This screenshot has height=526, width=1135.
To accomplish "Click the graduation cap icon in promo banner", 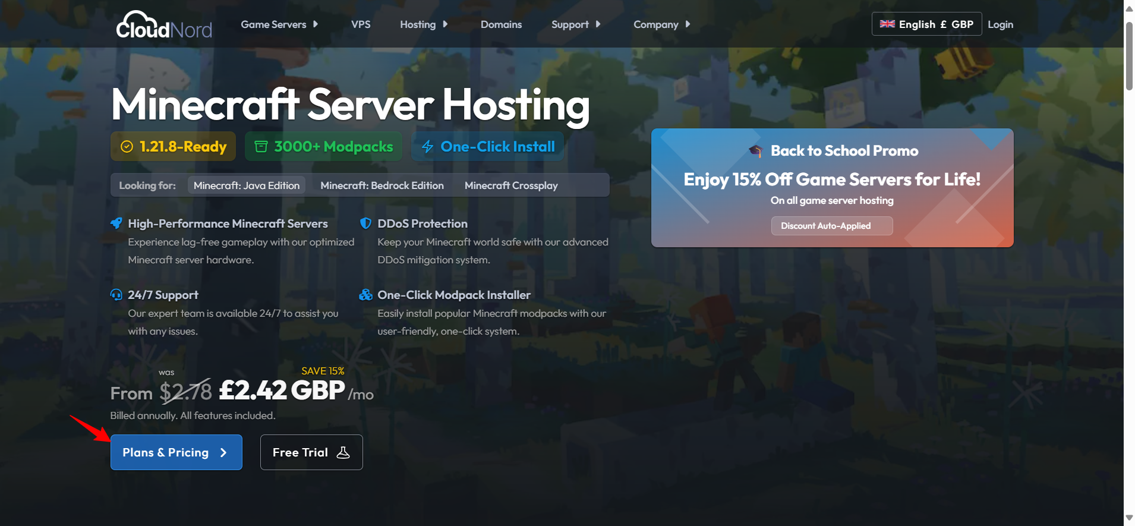I will pos(755,151).
